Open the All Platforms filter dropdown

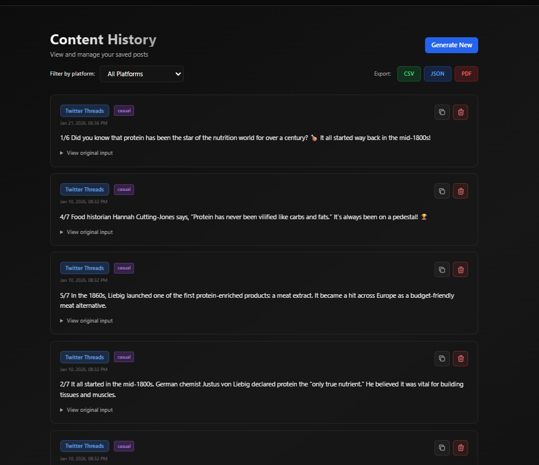pyautogui.click(x=142, y=74)
